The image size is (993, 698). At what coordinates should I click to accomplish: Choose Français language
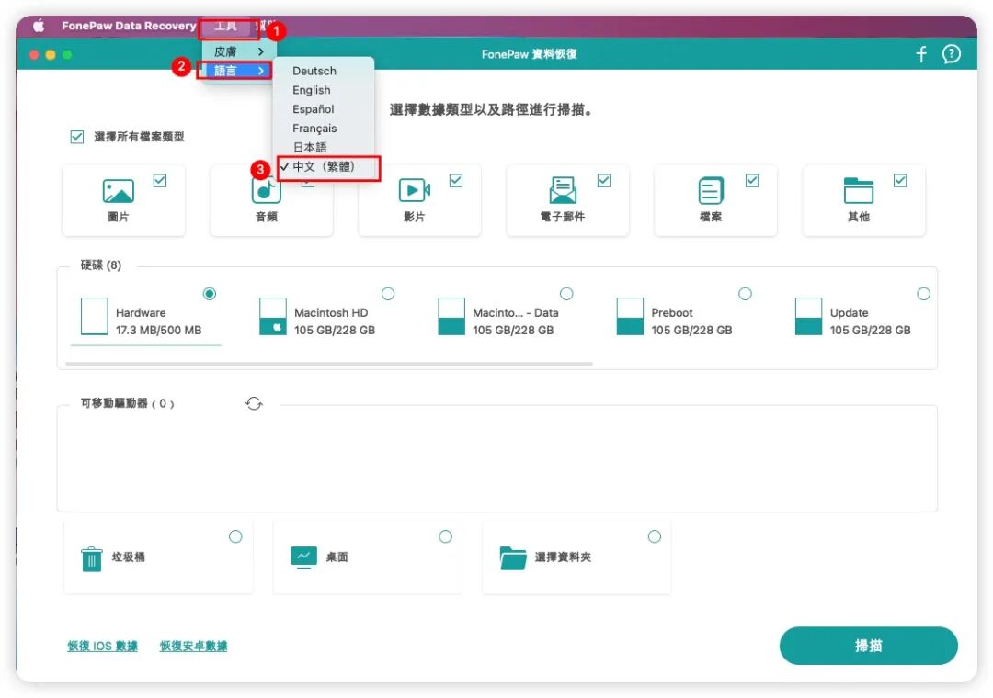point(314,128)
